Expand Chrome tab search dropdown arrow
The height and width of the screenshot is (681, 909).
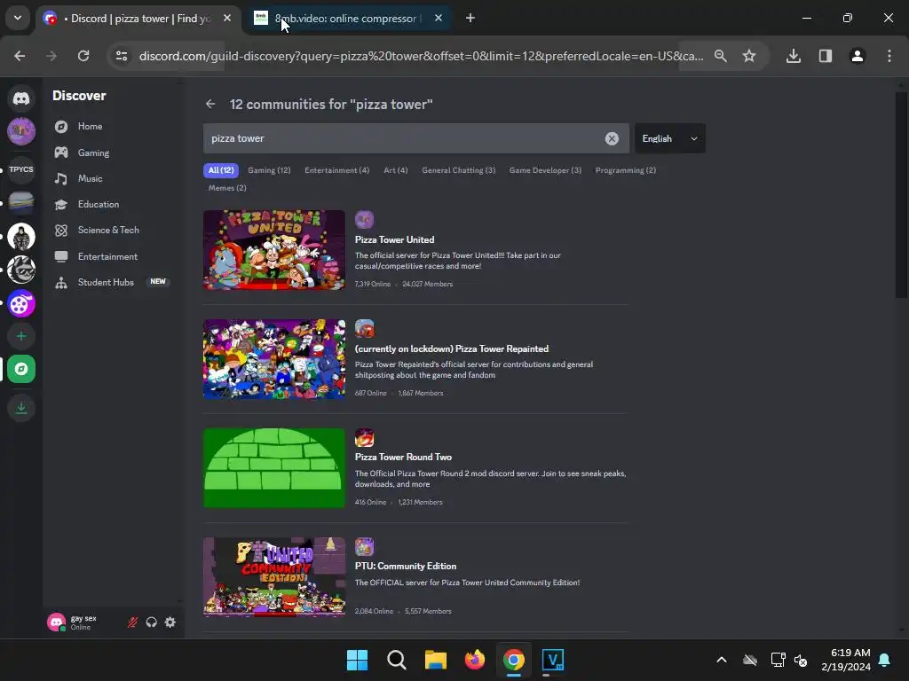18,18
